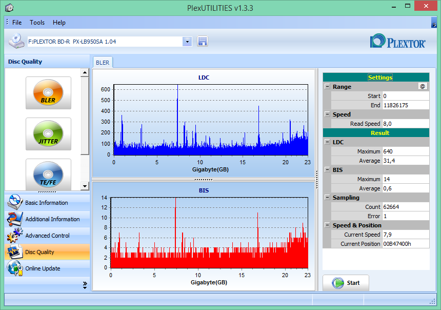The height and width of the screenshot is (310, 441).
Task: Click the LDC Maximum value 640
Action: pyautogui.click(x=405, y=151)
